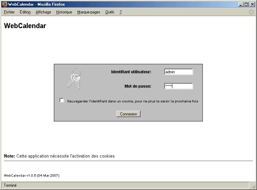Screen dimensions: 257x190
Task: Click the Firefox activity throbber icon
Action: click(251, 12)
